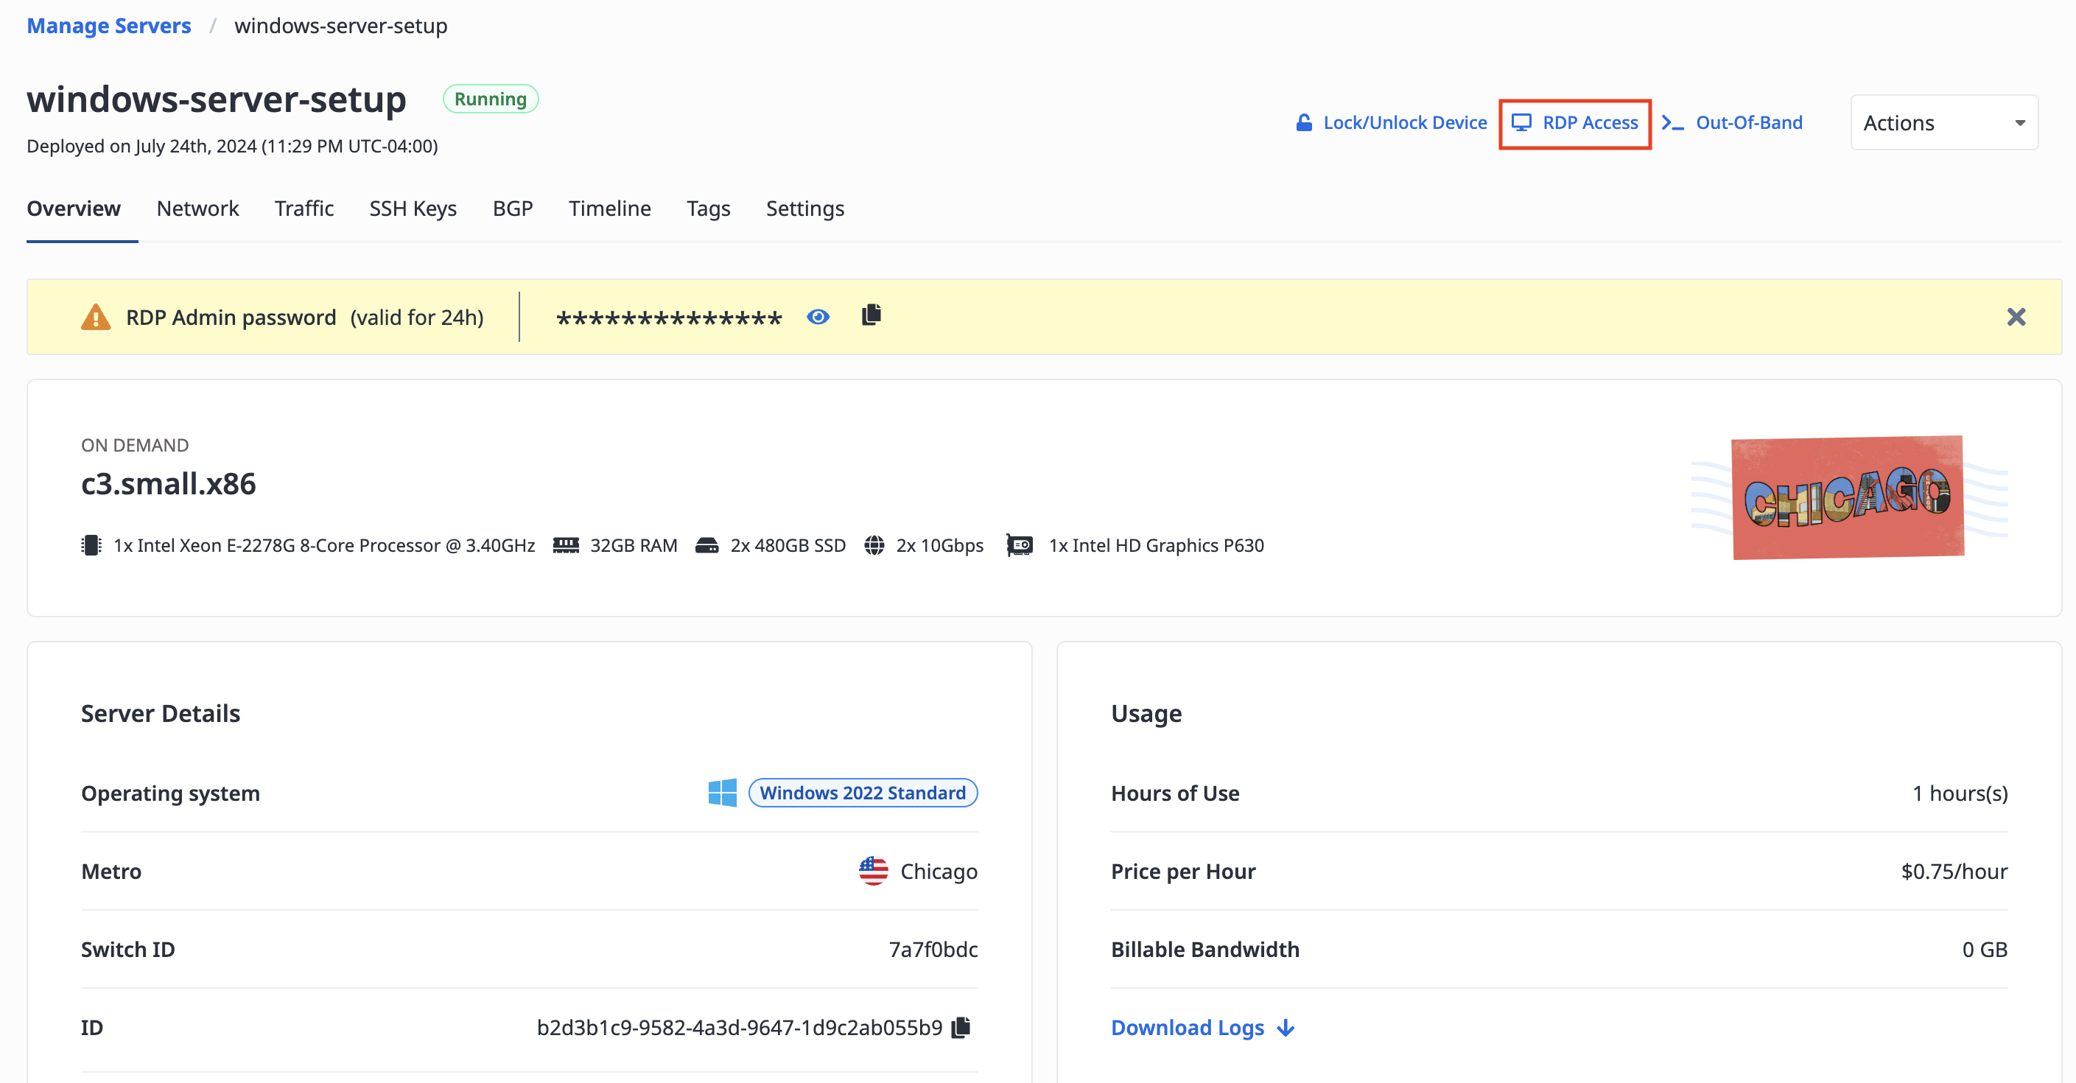Click the Windows 2022 Standard badge
The height and width of the screenshot is (1083, 2076).
click(x=863, y=793)
